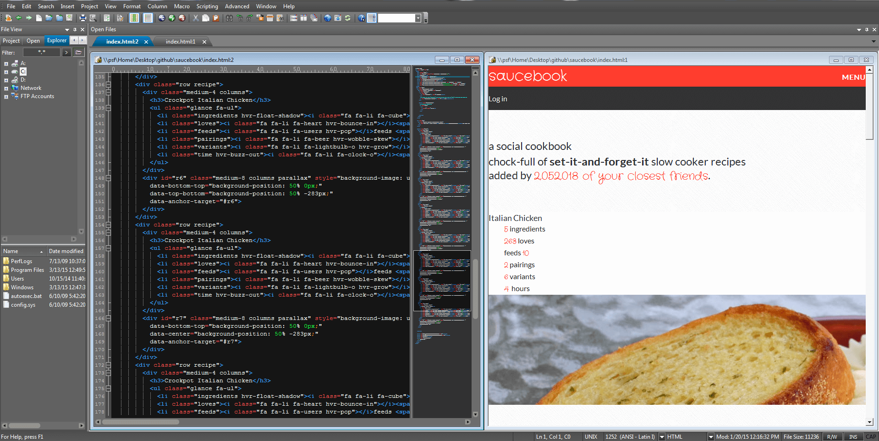
Task: Click MENU in saucebook preview header
Action: coord(853,77)
